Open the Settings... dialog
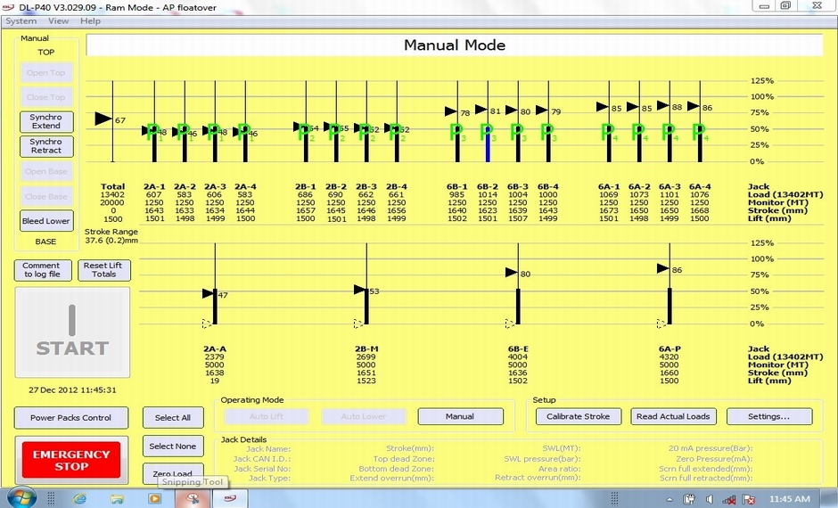Viewport: 838px width, 508px height. [769, 416]
